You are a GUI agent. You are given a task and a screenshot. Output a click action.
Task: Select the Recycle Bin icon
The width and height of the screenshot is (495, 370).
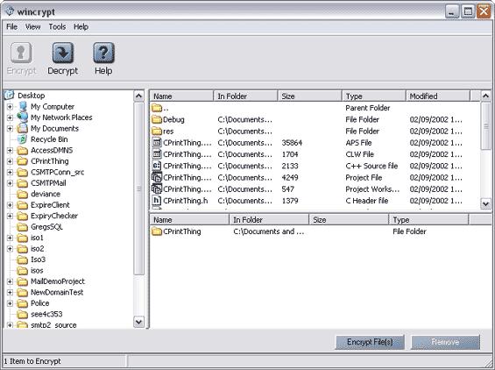(x=22, y=139)
